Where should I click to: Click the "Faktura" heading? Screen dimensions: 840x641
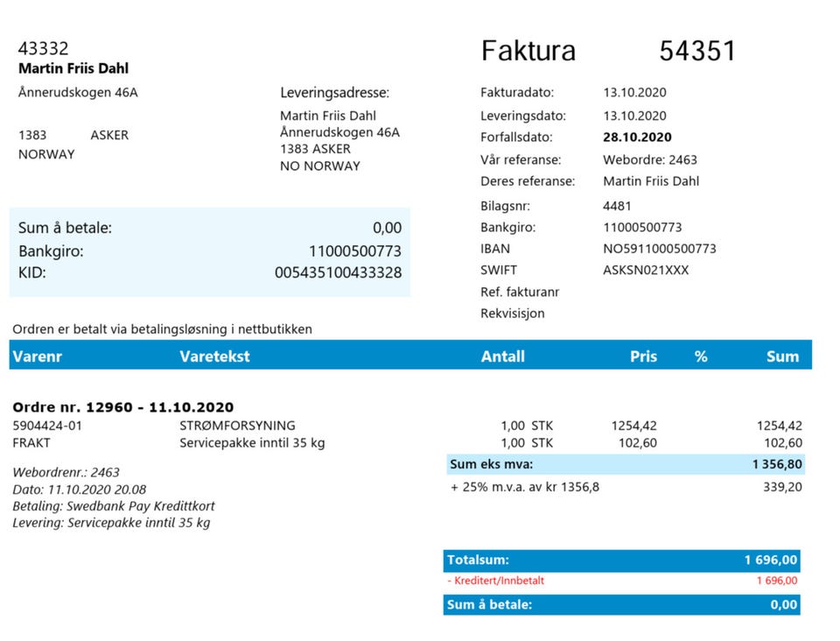pyautogui.click(x=528, y=51)
